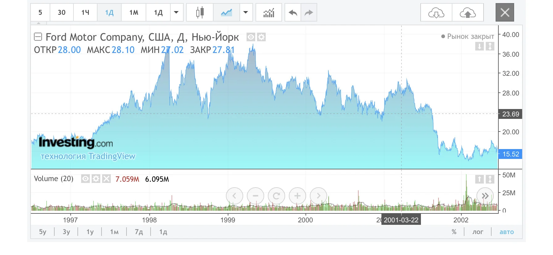Set range to 7д
This screenshot has width=553, height=255.
point(139,232)
